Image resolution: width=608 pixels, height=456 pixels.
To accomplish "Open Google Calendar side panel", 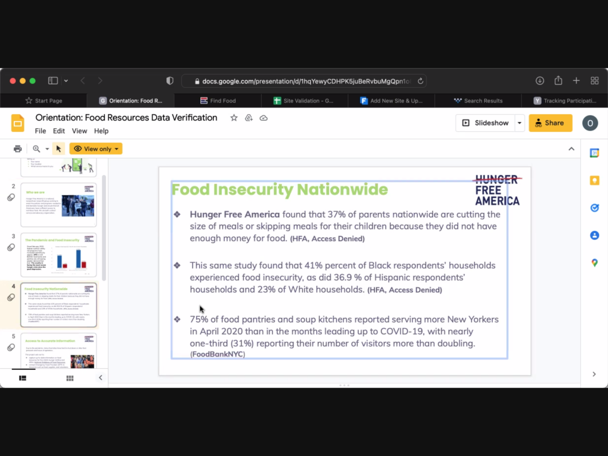I will 594,153.
